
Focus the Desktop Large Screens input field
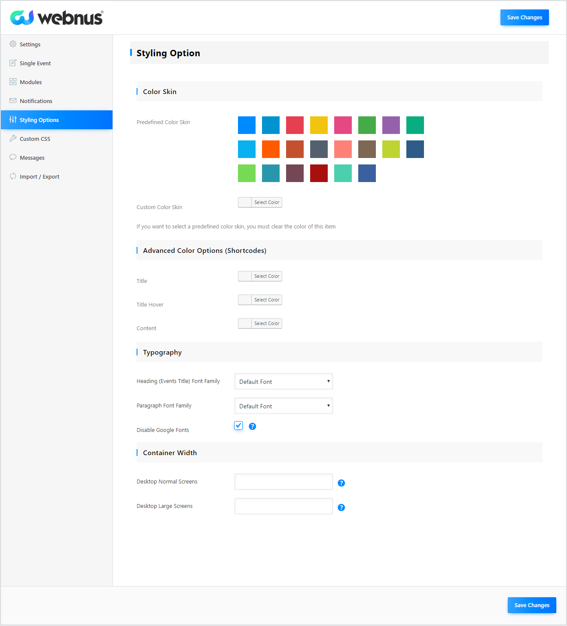tap(283, 506)
